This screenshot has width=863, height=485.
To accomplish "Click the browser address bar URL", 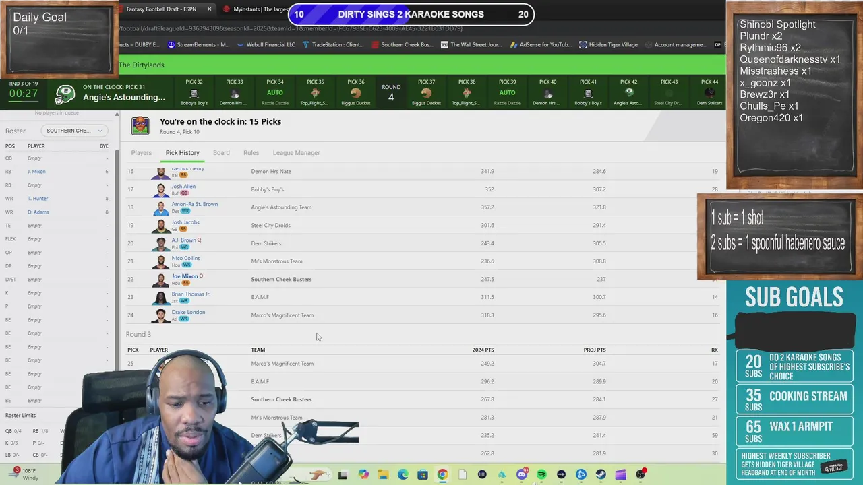I will click(x=290, y=28).
